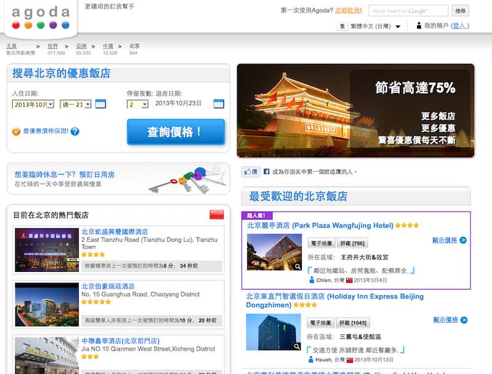Image resolution: width=492 pixels, height=374 pixels.
Task: Go to 主頁 breadcrumb
Action: tap(12, 46)
